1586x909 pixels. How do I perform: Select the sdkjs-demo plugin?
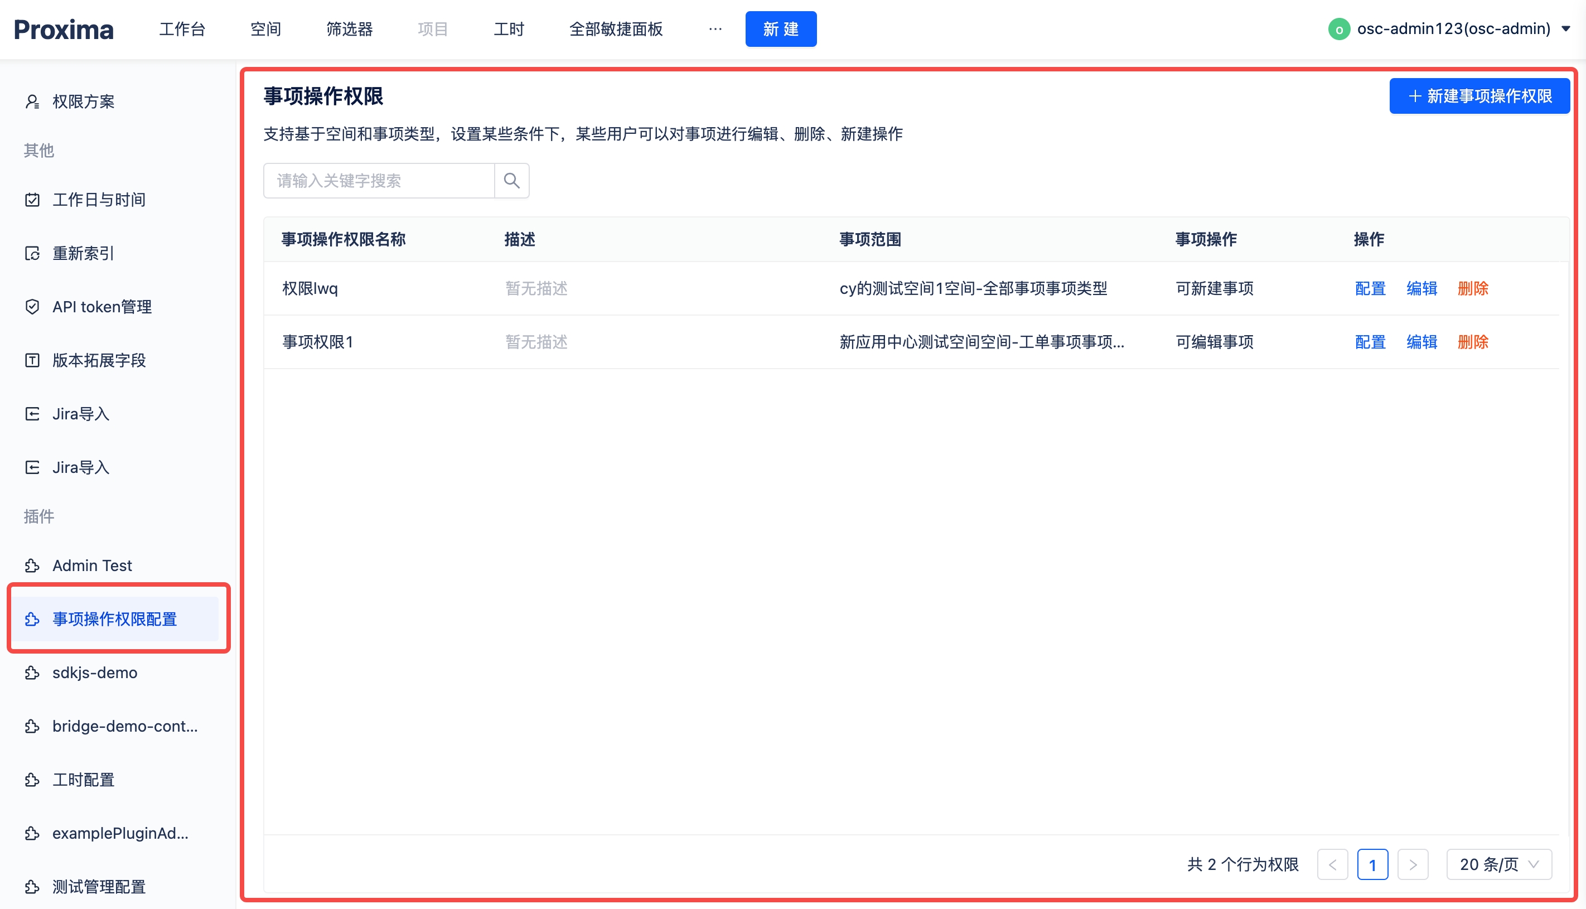94,673
